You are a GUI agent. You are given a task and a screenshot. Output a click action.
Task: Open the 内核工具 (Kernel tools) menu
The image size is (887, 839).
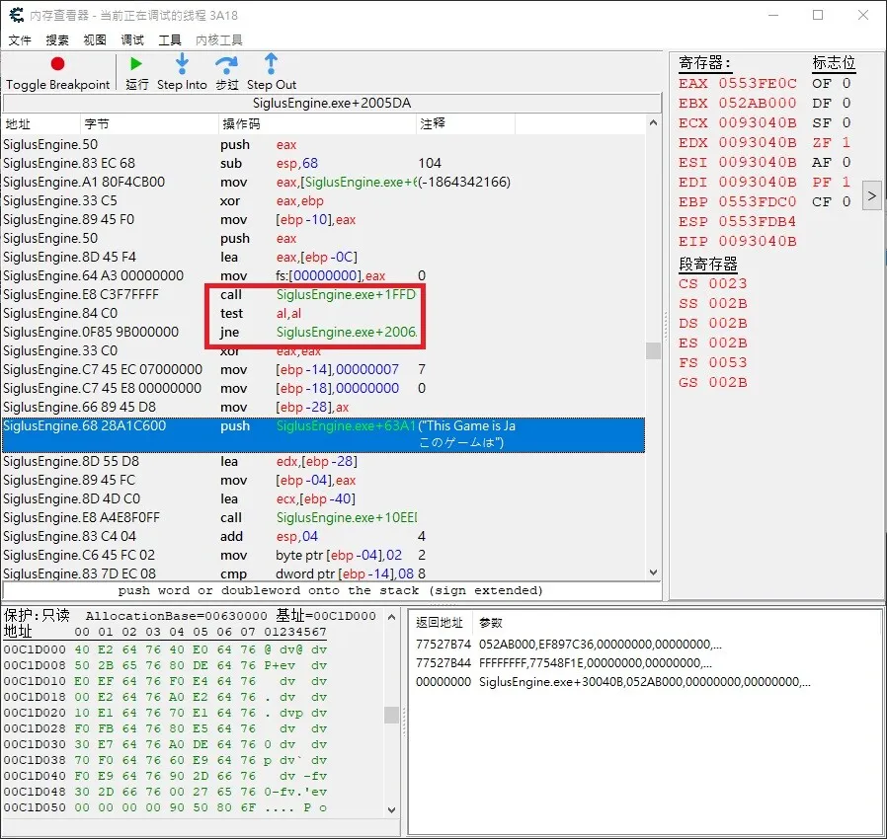219,40
